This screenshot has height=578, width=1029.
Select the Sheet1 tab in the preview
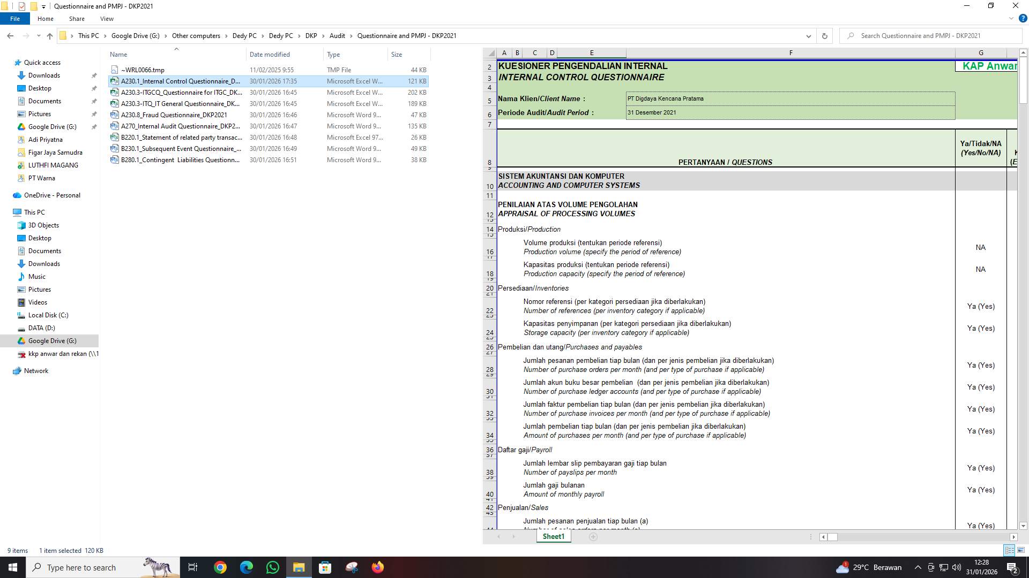tap(553, 536)
